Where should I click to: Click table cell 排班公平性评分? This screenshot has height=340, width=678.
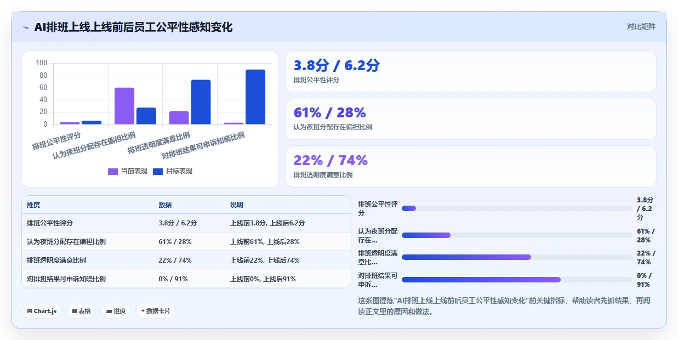pos(50,223)
